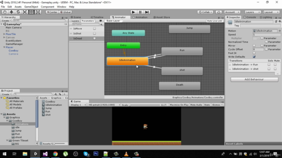This screenshot has height=158, width=282.
Task: Adjust the Game view Scale slider
Action: click(145, 105)
